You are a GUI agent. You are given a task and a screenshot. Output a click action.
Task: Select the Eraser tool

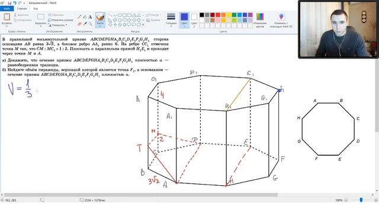[x=79, y=24]
